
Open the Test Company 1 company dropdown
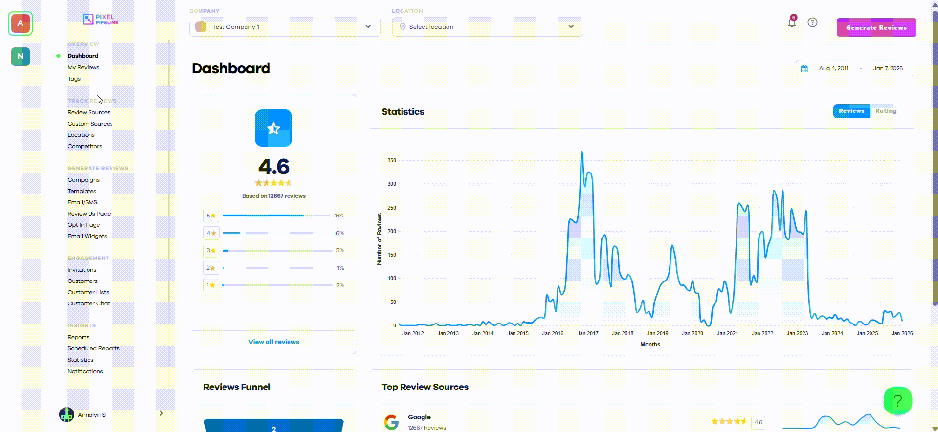(x=285, y=27)
